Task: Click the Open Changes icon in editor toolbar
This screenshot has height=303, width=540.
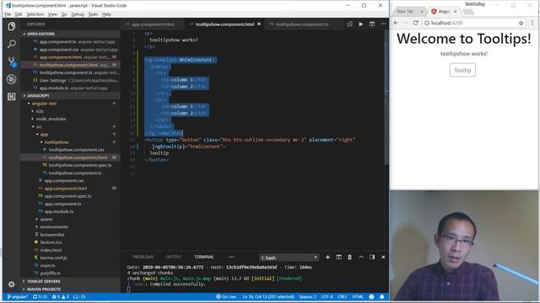Action: point(349,24)
